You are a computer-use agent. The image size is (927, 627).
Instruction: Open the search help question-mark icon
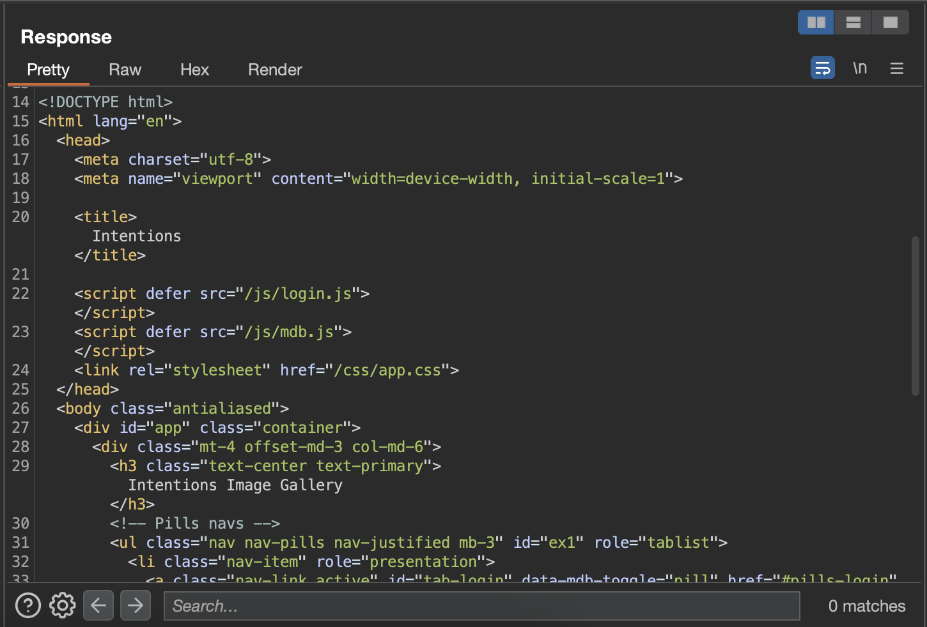pos(28,605)
